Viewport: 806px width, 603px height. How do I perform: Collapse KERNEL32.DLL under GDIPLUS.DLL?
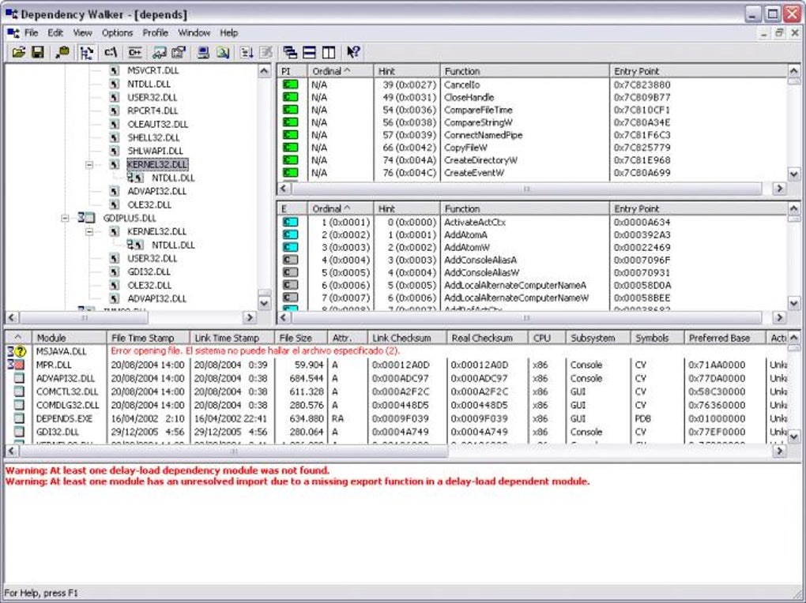[x=89, y=231]
